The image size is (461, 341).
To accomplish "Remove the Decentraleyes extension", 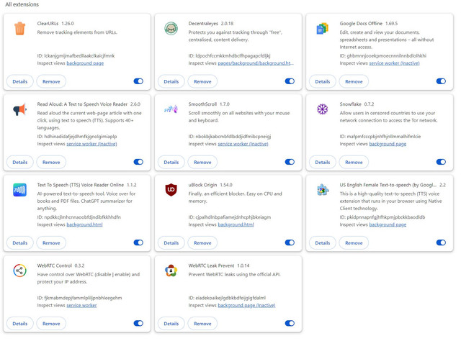I will (202, 81).
